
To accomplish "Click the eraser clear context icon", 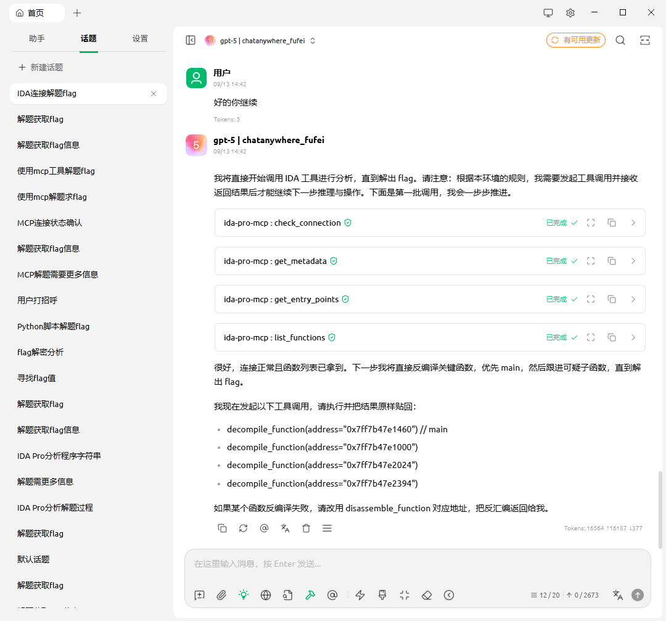I will coord(427,595).
